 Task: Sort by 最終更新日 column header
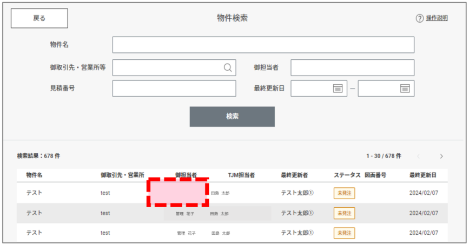click(422, 175)
